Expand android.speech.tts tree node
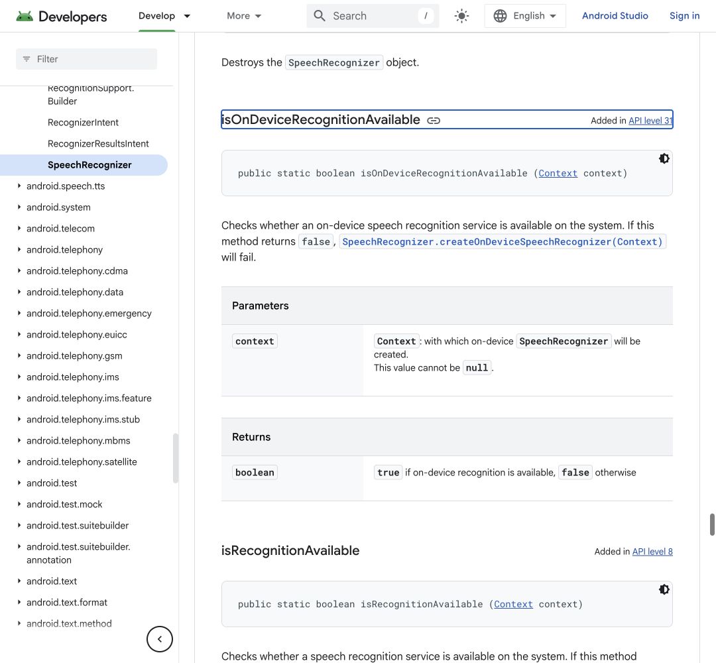Viewport: 716px width, 663px height. point(19,186)
